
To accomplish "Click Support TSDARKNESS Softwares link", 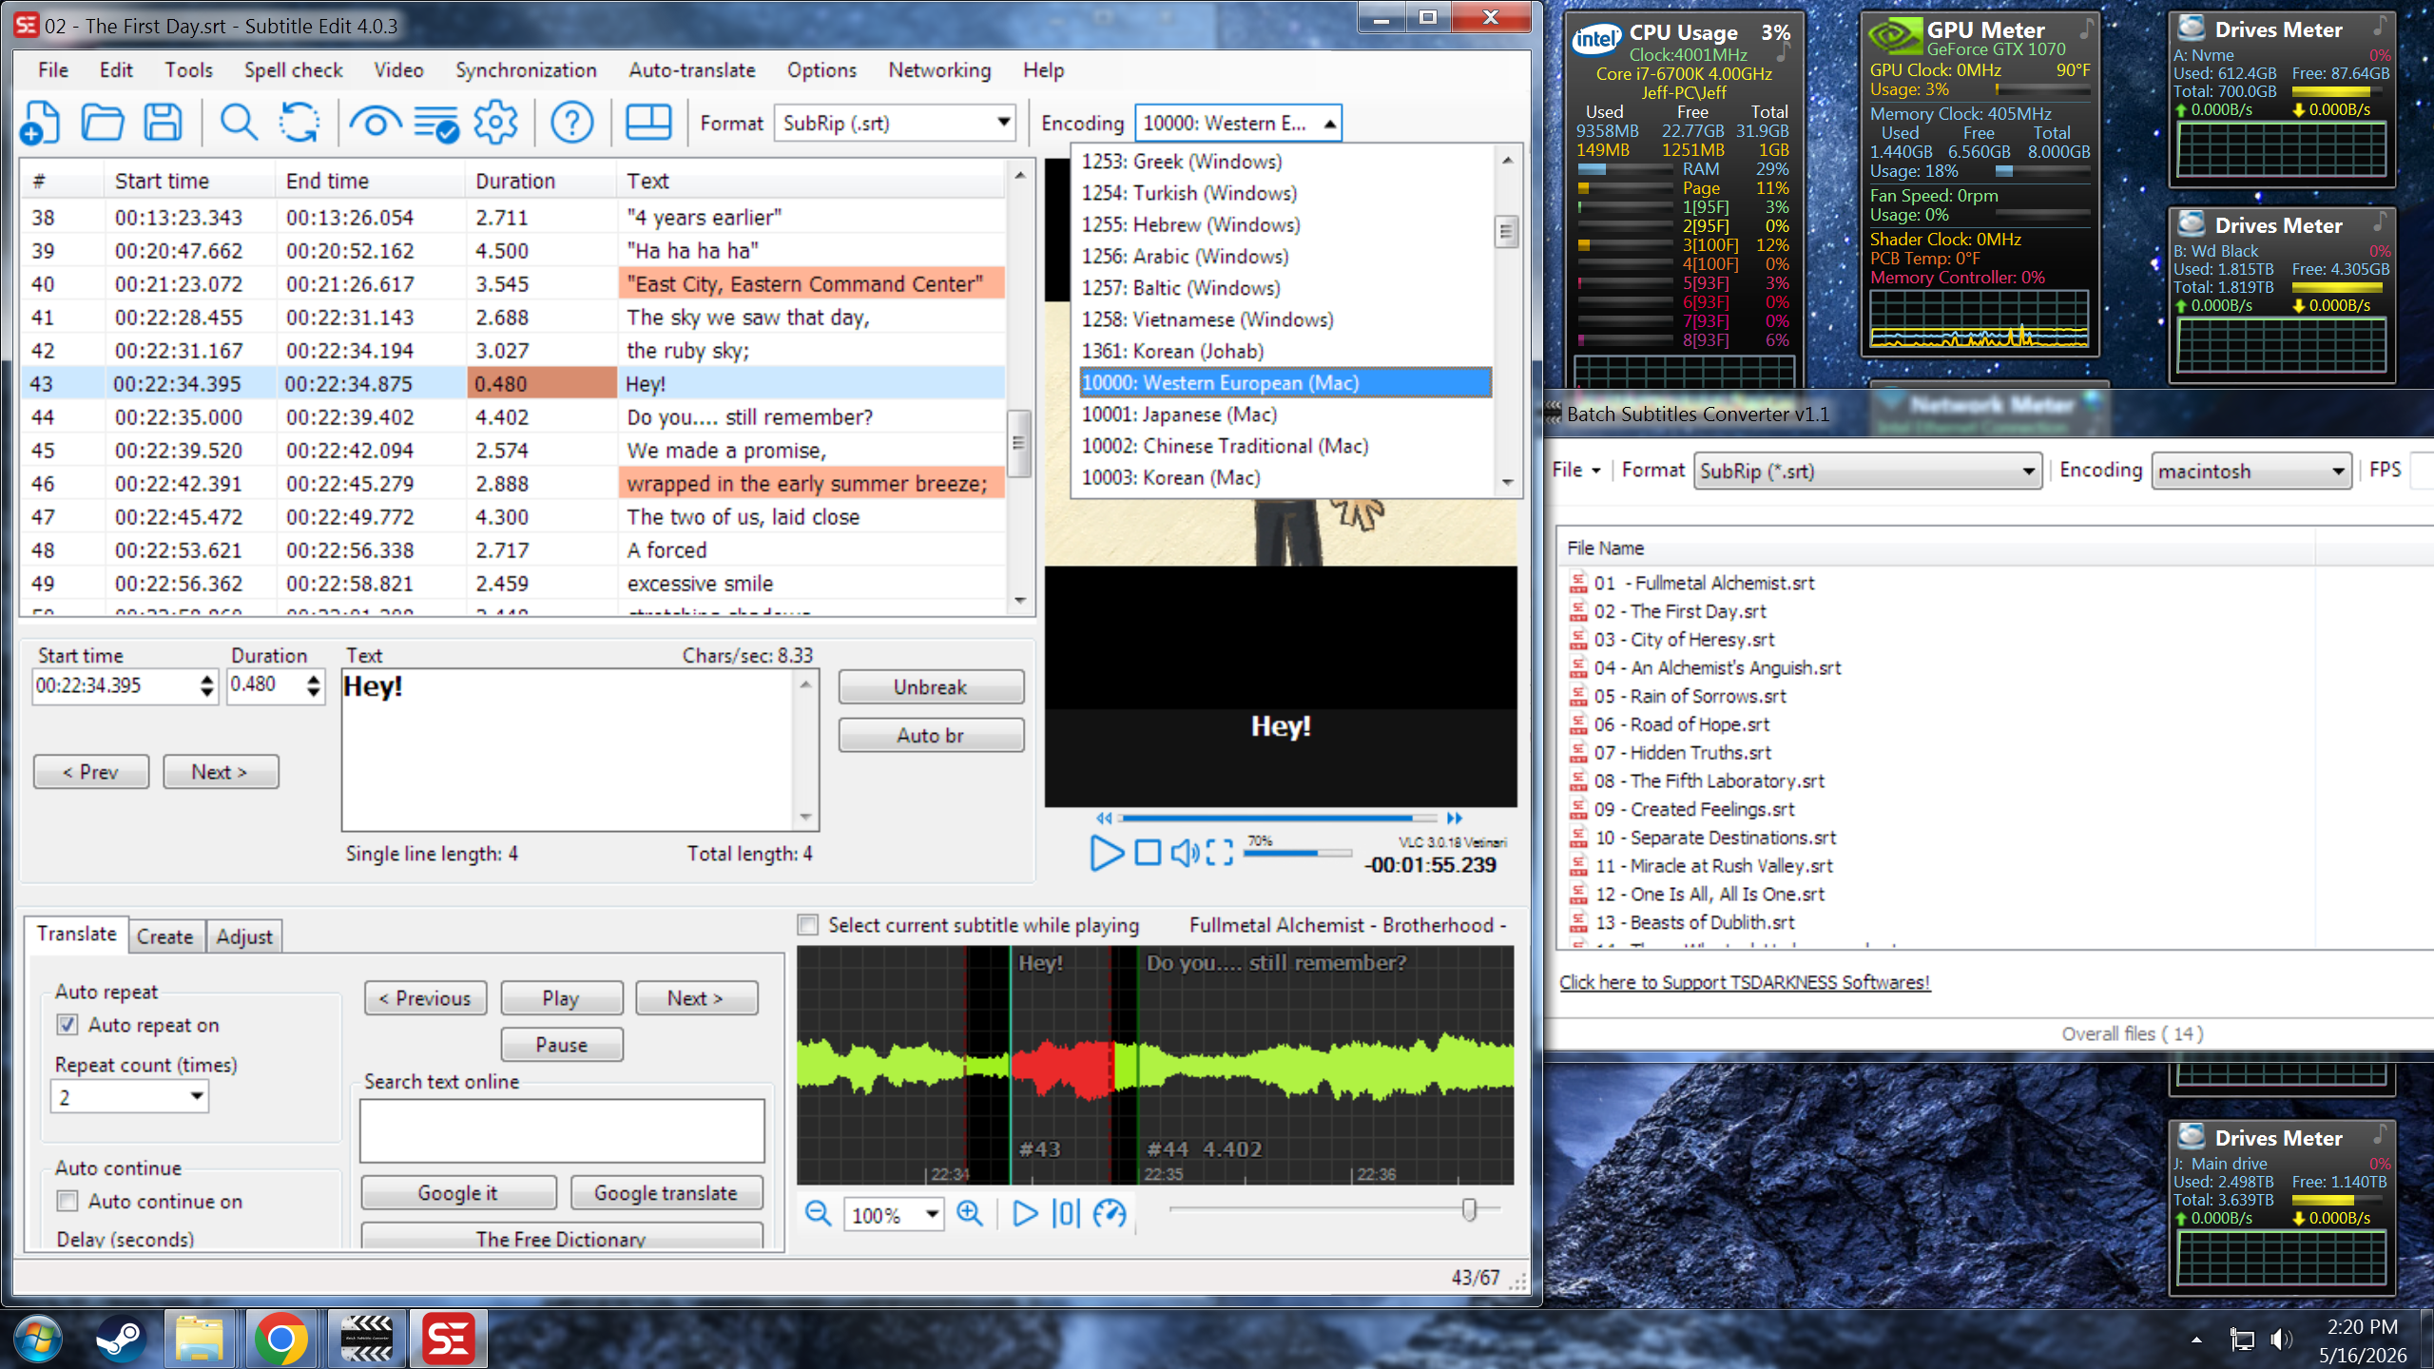I will tap(1745, 982).
